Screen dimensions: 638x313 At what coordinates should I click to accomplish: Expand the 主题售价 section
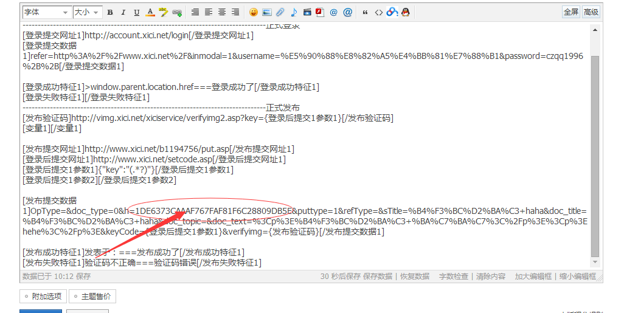click(91, 297)
